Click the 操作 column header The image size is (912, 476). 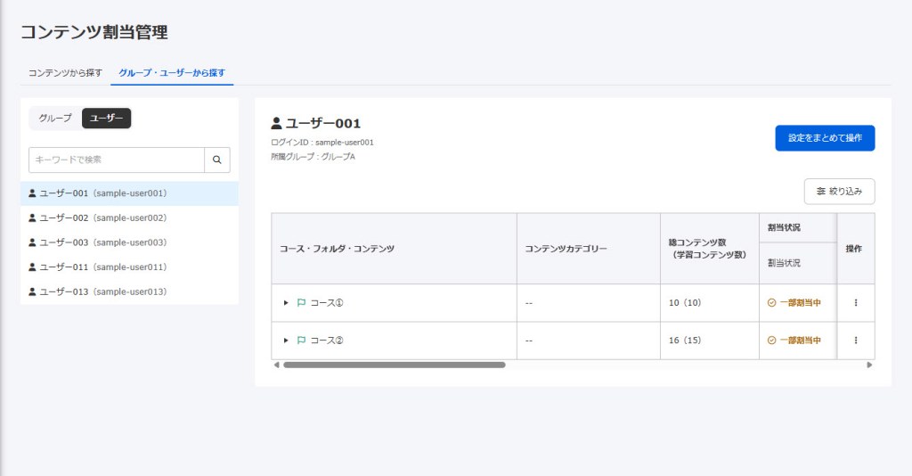coord(854,249)
